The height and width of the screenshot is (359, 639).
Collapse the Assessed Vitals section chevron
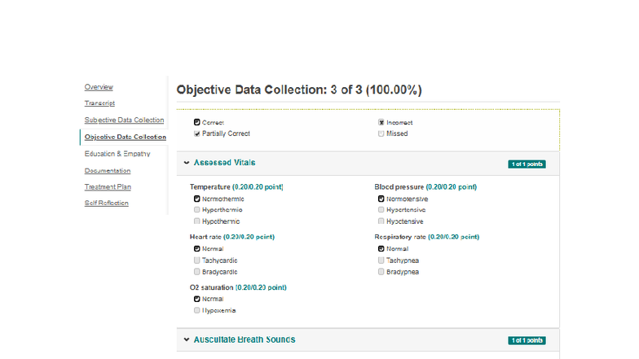click(187, 163)
